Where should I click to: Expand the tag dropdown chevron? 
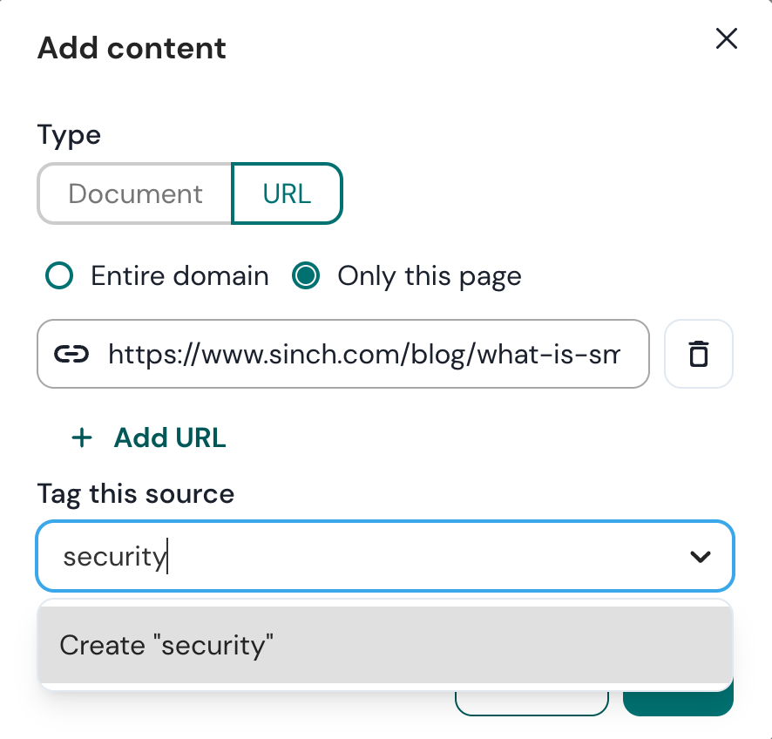(701, 556)
